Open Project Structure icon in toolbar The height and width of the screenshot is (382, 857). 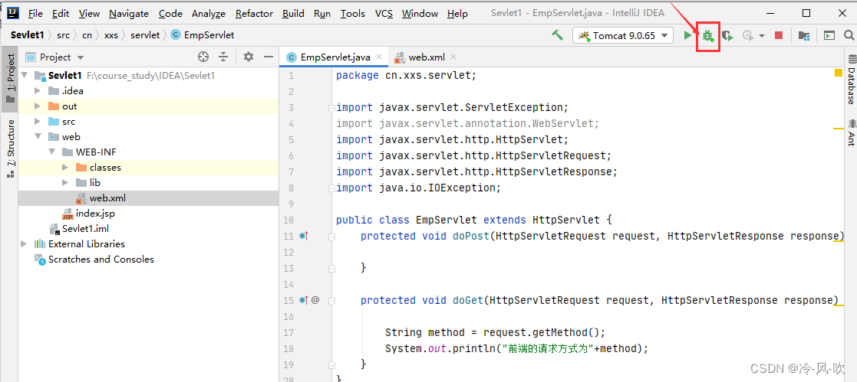pos(803,35)
